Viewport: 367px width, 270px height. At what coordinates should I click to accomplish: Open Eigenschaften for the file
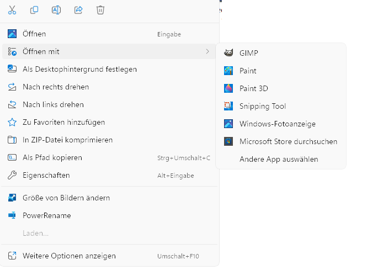point(46,175)
